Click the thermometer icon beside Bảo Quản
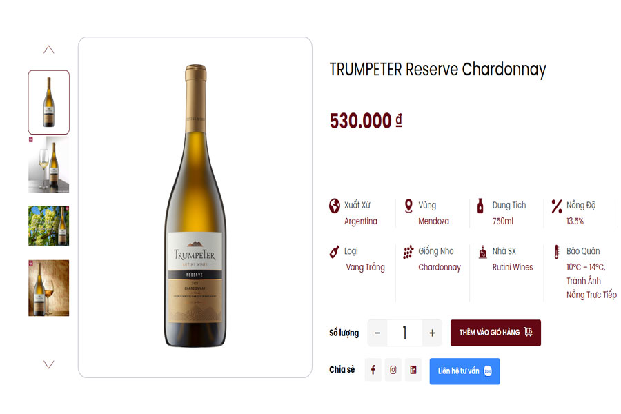The height and width of the screenshot is (414, 621). [x=556, y=251]
